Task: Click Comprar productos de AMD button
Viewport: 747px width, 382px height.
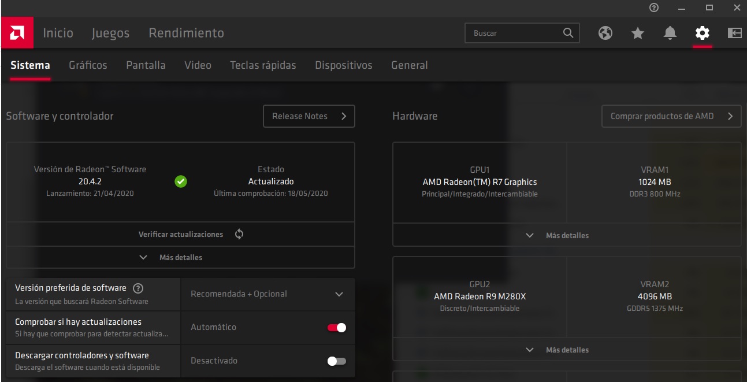Action: tap(671, 116)
